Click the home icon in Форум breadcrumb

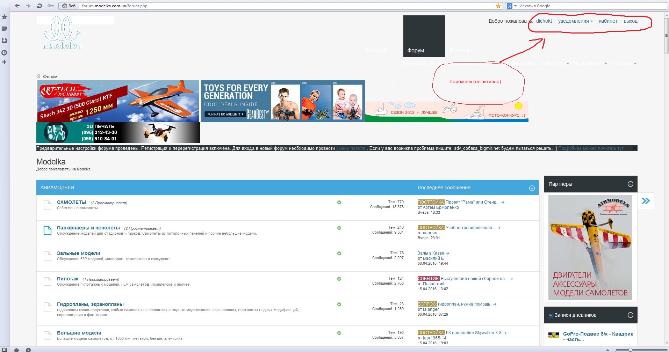[x=38, y=76]
